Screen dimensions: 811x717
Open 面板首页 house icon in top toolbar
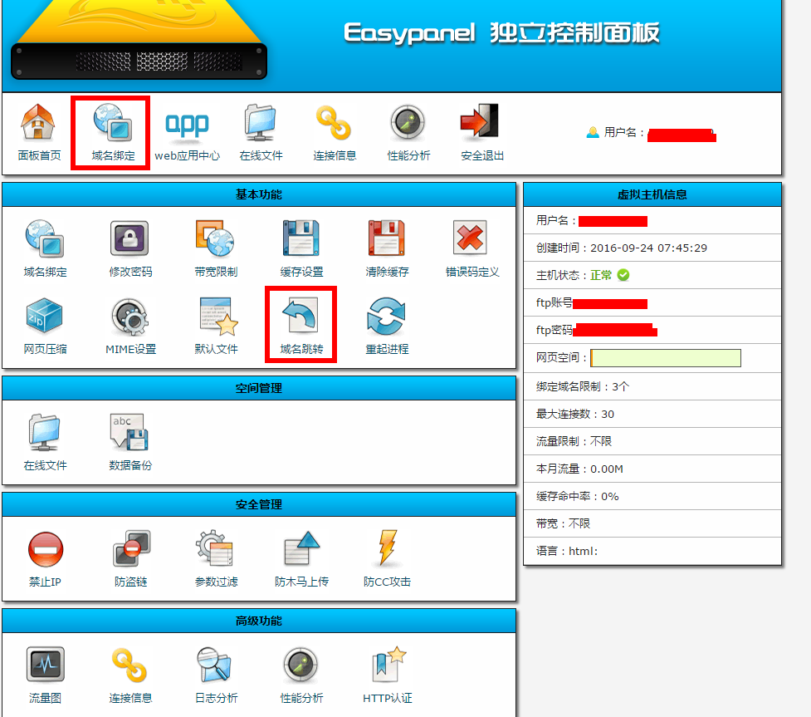coord(37,121)
